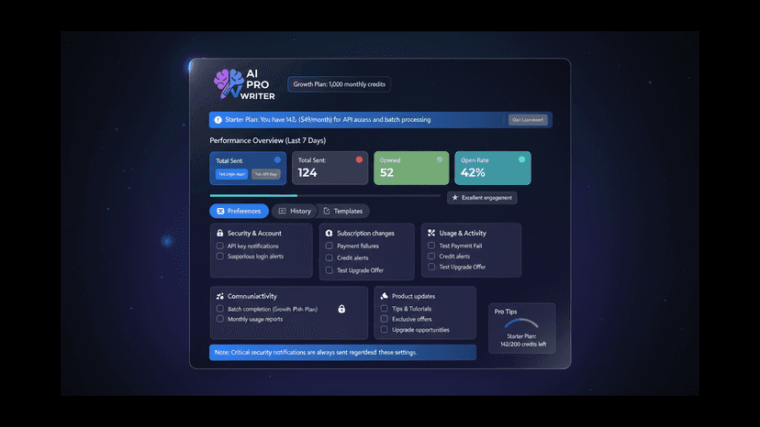The width and height of the screenshot is (760, 427).
Task: Tick Test Upgrade Offer under Subscription changes
Action: [x=330, y=270]
